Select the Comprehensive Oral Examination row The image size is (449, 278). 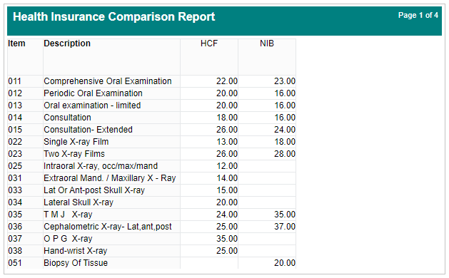click(x=151, y=81)
